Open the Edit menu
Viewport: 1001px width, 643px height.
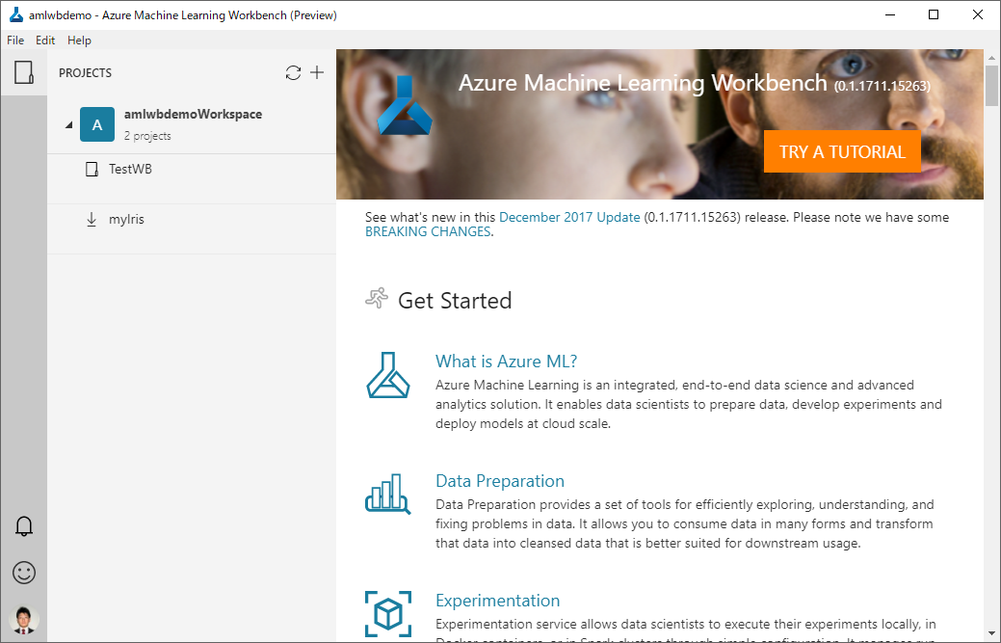pyautogui.click(x=45, y=40)
